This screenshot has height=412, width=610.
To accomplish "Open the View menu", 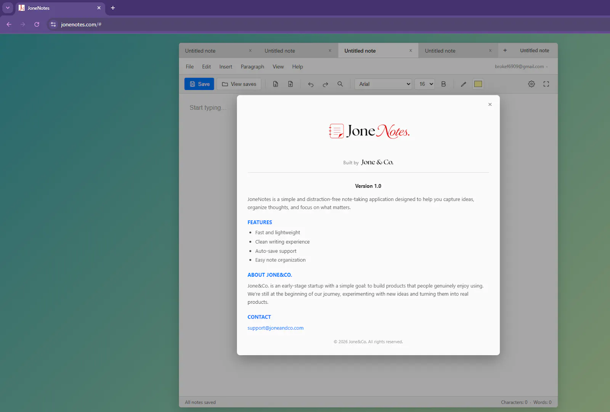I will (278, 67).
